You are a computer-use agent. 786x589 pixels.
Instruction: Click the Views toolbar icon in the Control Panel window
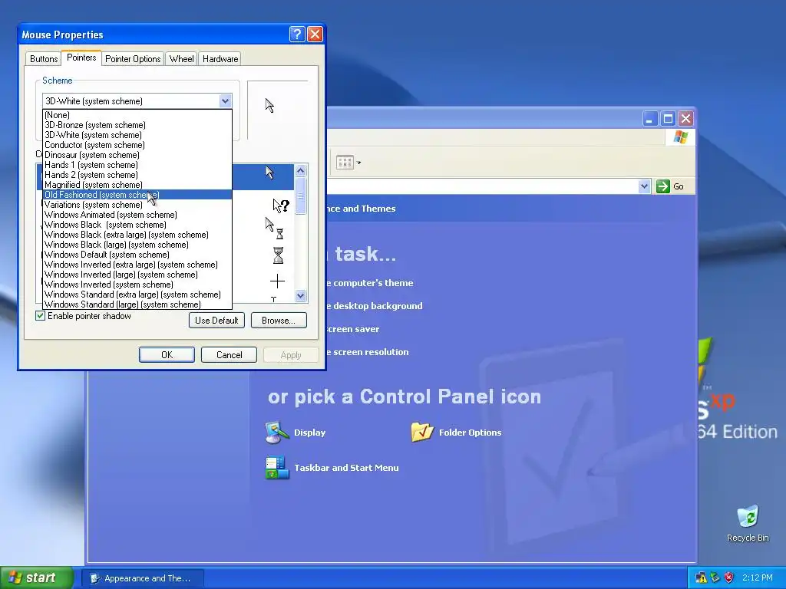coord(345,163)
